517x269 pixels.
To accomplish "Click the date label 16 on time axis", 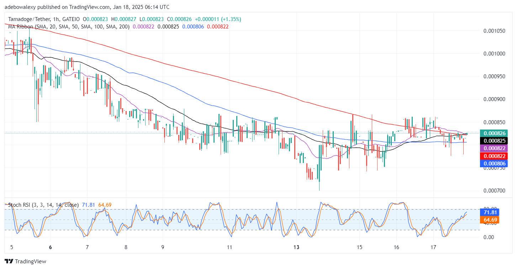I will tap(396, 247).
